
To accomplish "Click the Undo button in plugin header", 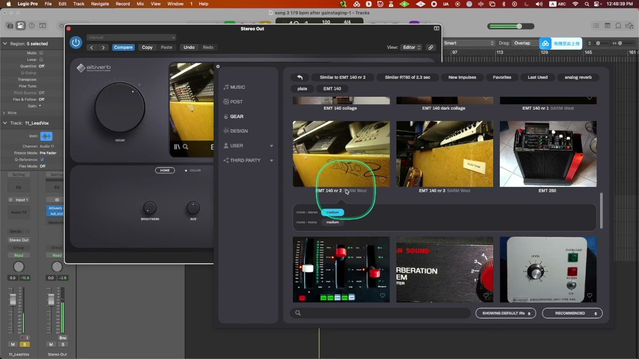I will click(x=189, y=47).
